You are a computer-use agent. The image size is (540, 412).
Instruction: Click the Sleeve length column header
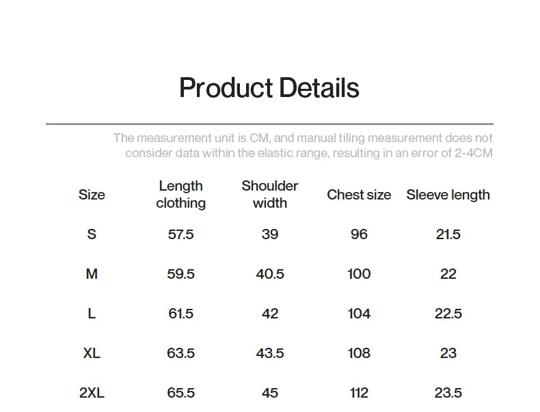point(448,195)
